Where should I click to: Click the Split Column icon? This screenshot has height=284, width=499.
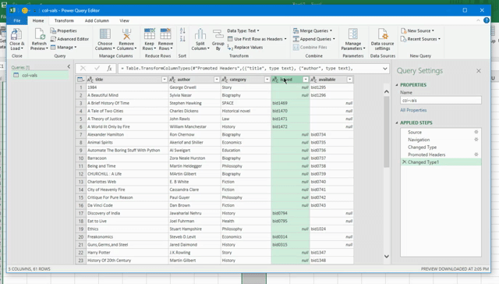[200, 39]
